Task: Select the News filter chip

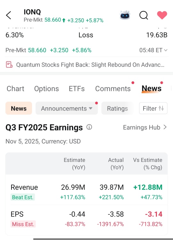Action: 19,108
